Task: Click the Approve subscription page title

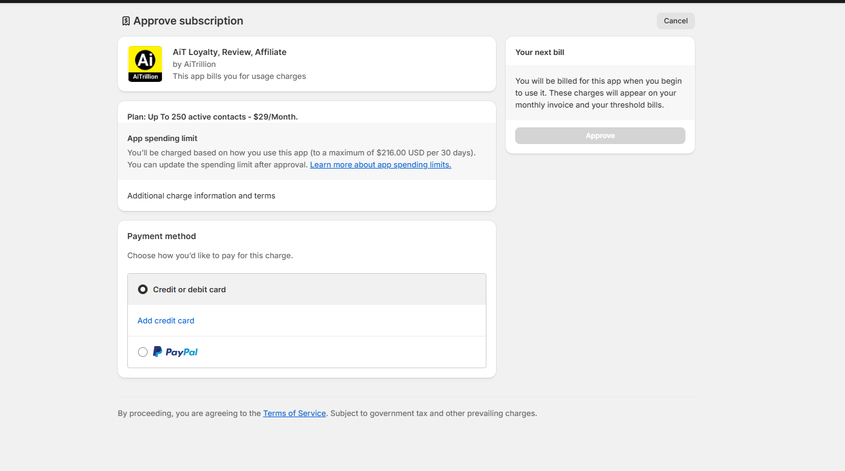Action: pos(188,21)
